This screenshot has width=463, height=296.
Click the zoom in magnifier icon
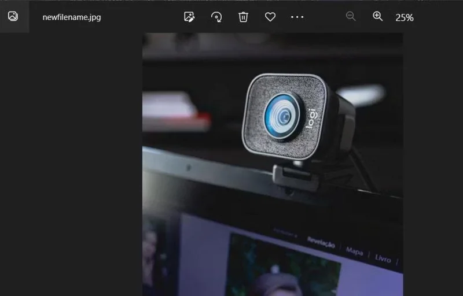click(x=378, y=16)
